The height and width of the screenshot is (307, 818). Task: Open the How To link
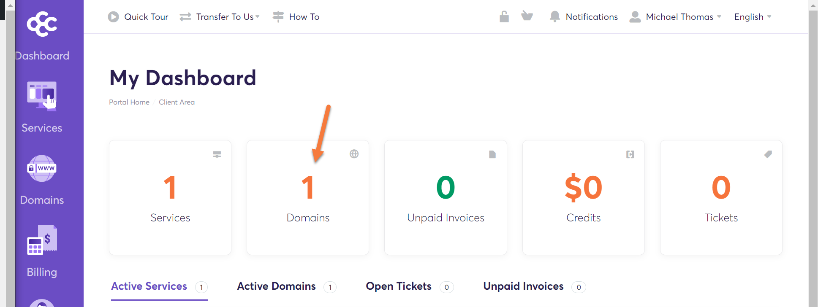[x=304, y=17]
